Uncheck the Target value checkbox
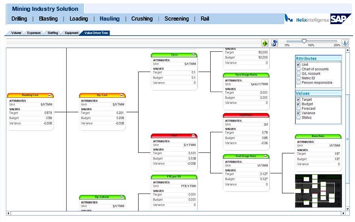Screen dimensions: 355x222 (x=299, y=100)
